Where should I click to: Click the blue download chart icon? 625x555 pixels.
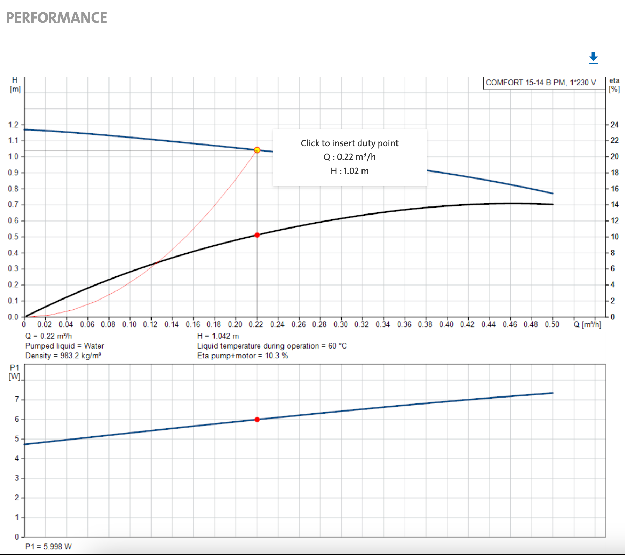point(593,58)
